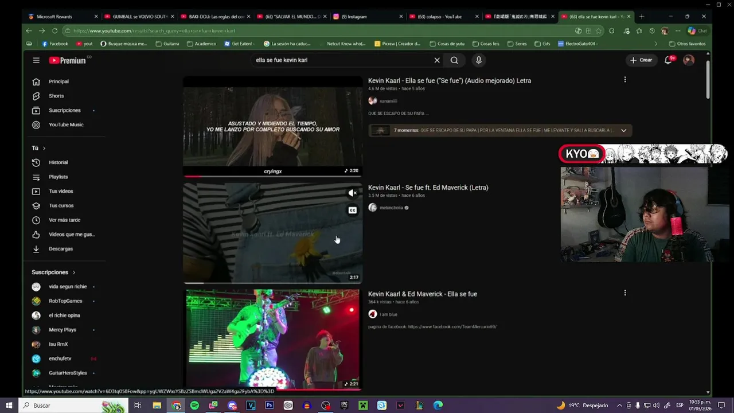Open Suscripciones in the sidebar
The image size is (734, 413).
[x=64, y=110]
